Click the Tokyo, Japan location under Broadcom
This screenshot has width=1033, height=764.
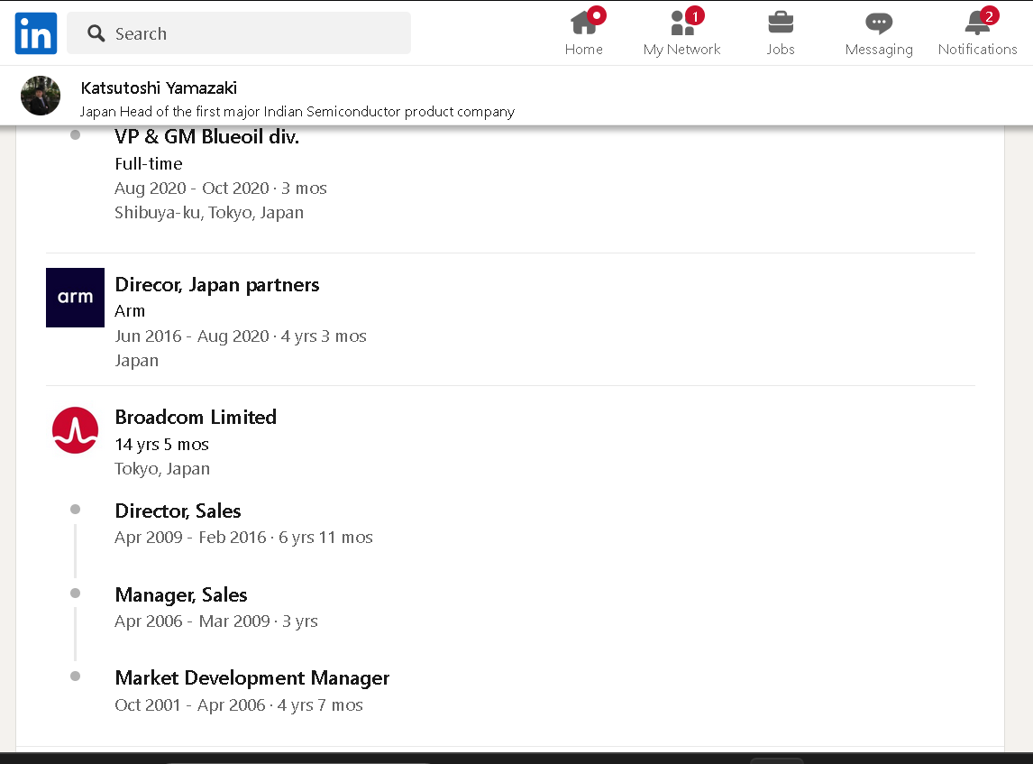point(162,469)
